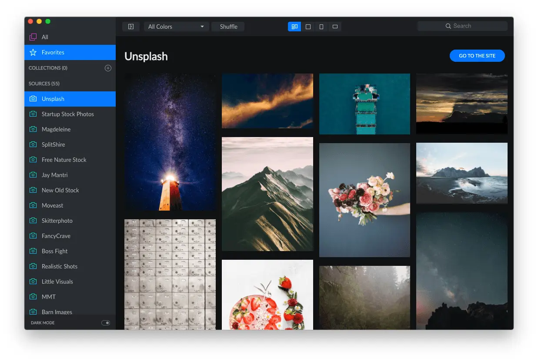The height and width of the screenshot is (362, 538).
Task: Open aerial ship on teal water photo
Action: pos(364,104)
